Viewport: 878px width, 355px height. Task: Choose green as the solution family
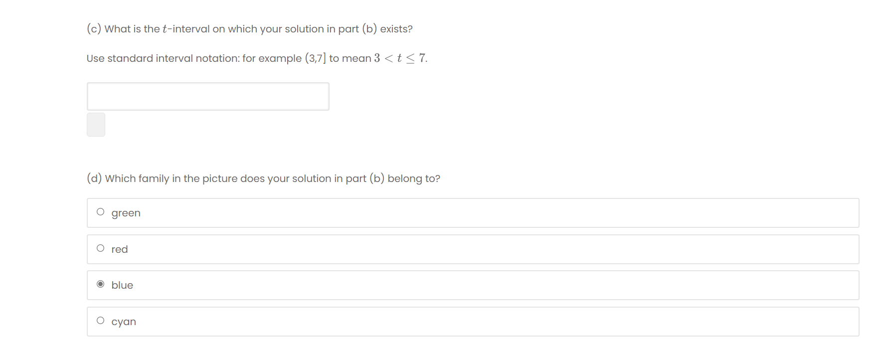[x=101, y=211]
